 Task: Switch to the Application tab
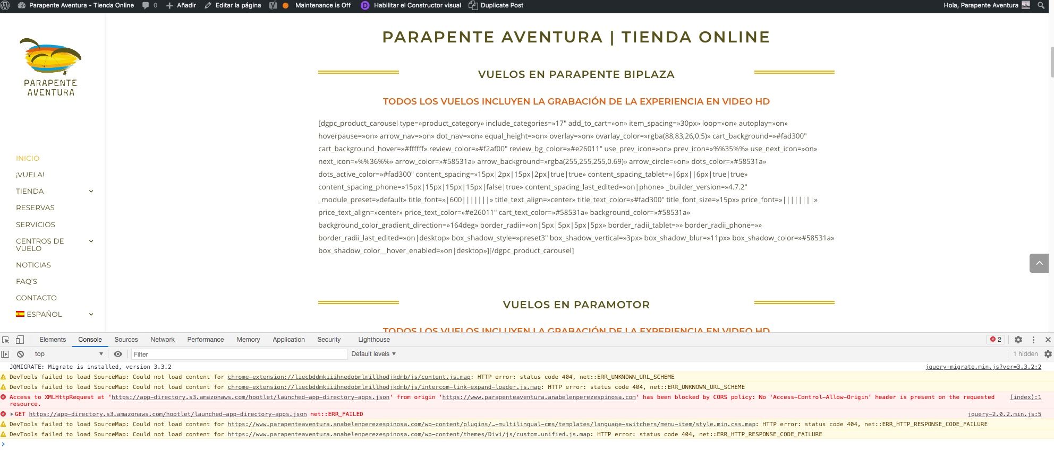tap(288, 340)
